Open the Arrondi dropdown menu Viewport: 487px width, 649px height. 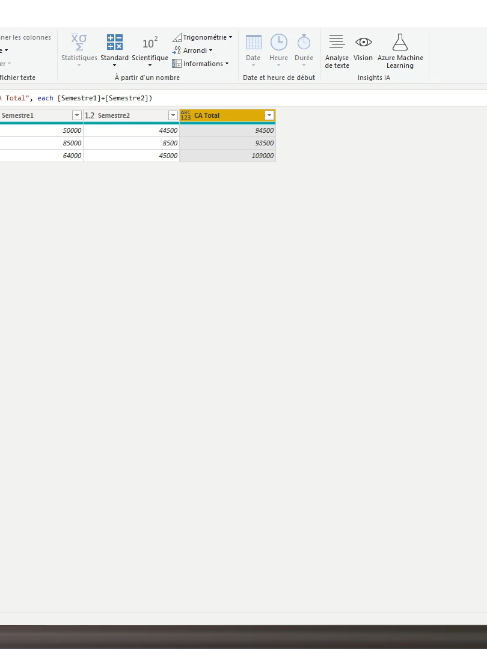pos(192,50)
